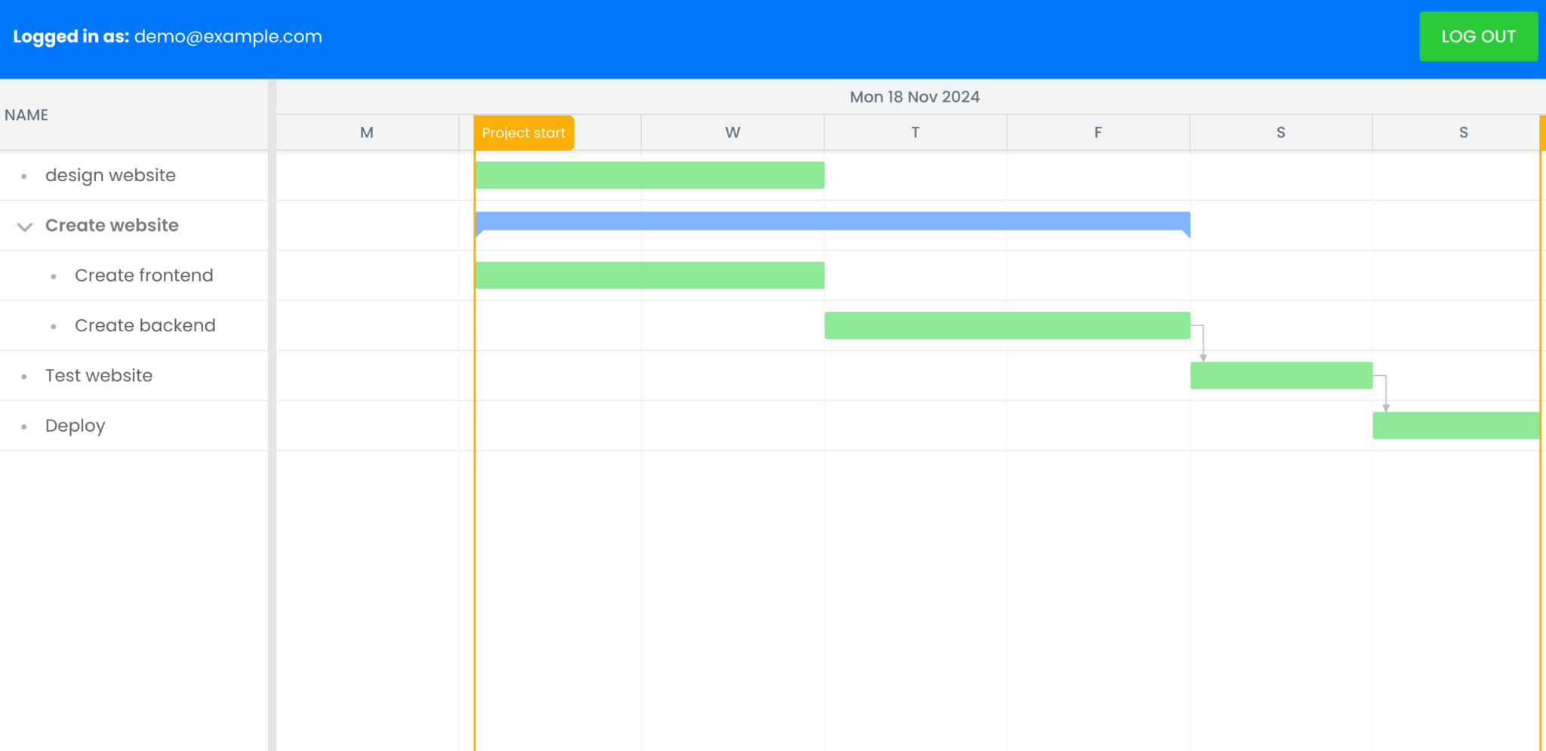
Task: Click the bullet icon beside Deploy
Action: click(x=23, y=426)
